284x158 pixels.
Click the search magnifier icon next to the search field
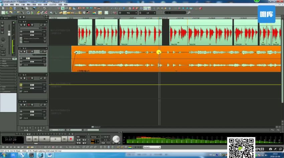pyautogui.click(x=189, y=13)
